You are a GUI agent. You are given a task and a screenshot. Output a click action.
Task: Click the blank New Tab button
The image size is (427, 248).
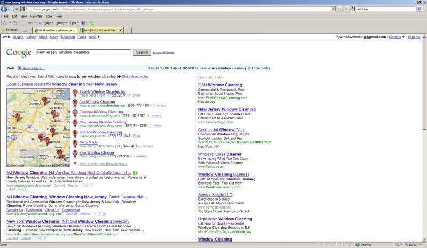tap(128, 30)
